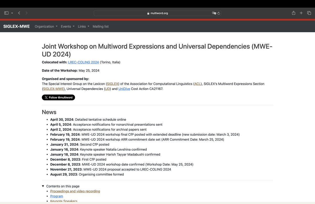The width and height of the screenshot is (315, 204).
Task: Expand the Links dropdown menu
Action: pos(83,26)
